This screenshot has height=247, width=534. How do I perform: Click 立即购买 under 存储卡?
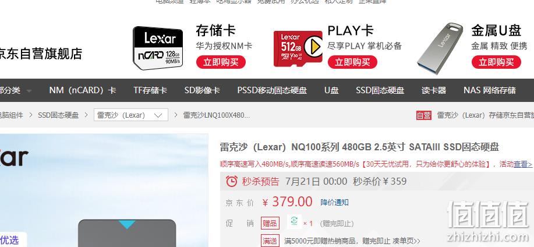pyautogui.click(x=221, y=62)
